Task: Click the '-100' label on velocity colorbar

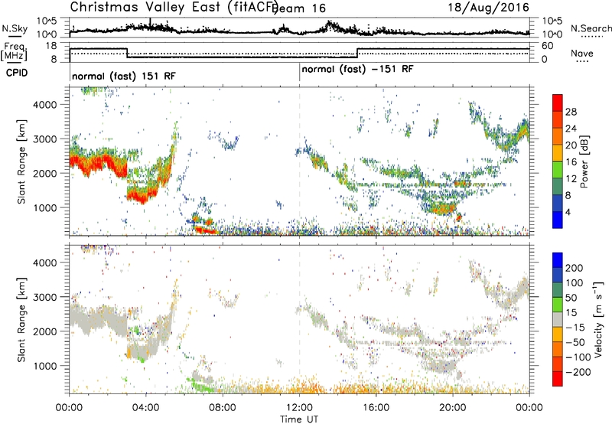Action: [578, 357]
